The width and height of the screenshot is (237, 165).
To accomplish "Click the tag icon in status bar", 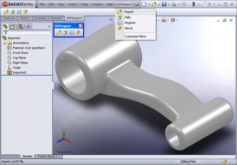I will 224,161.
